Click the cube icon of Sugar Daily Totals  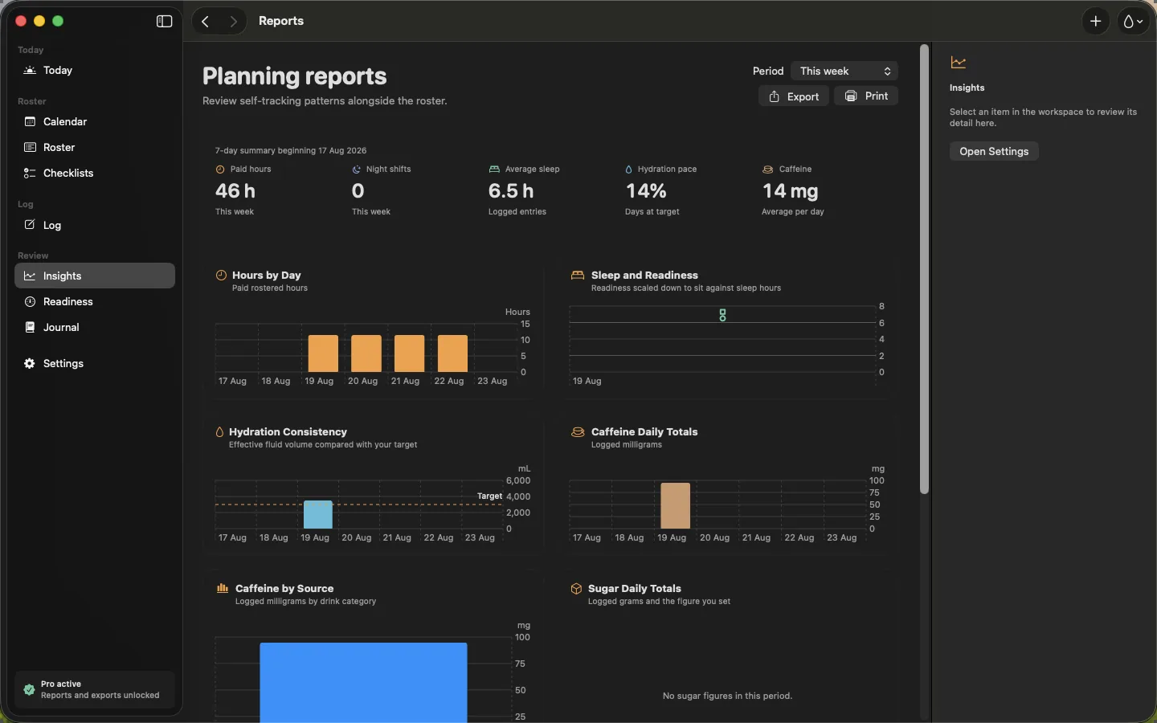coord(576,589)
